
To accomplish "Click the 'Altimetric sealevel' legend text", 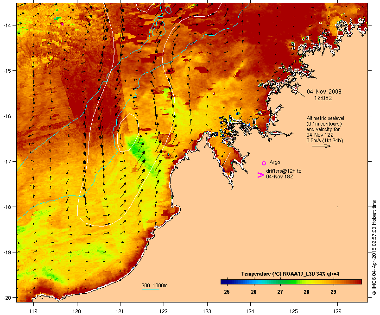I will [325, 118].
